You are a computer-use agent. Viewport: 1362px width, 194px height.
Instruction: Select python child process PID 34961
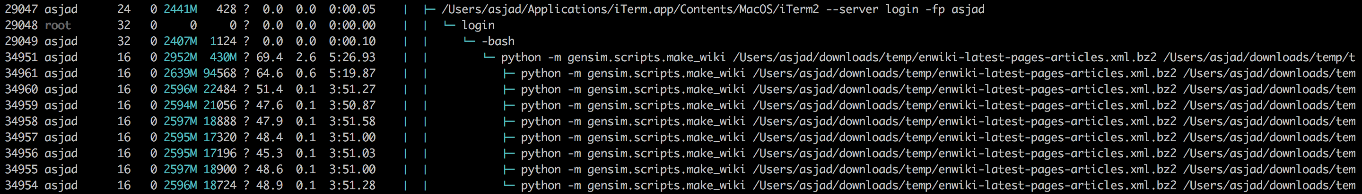[681, 73]
